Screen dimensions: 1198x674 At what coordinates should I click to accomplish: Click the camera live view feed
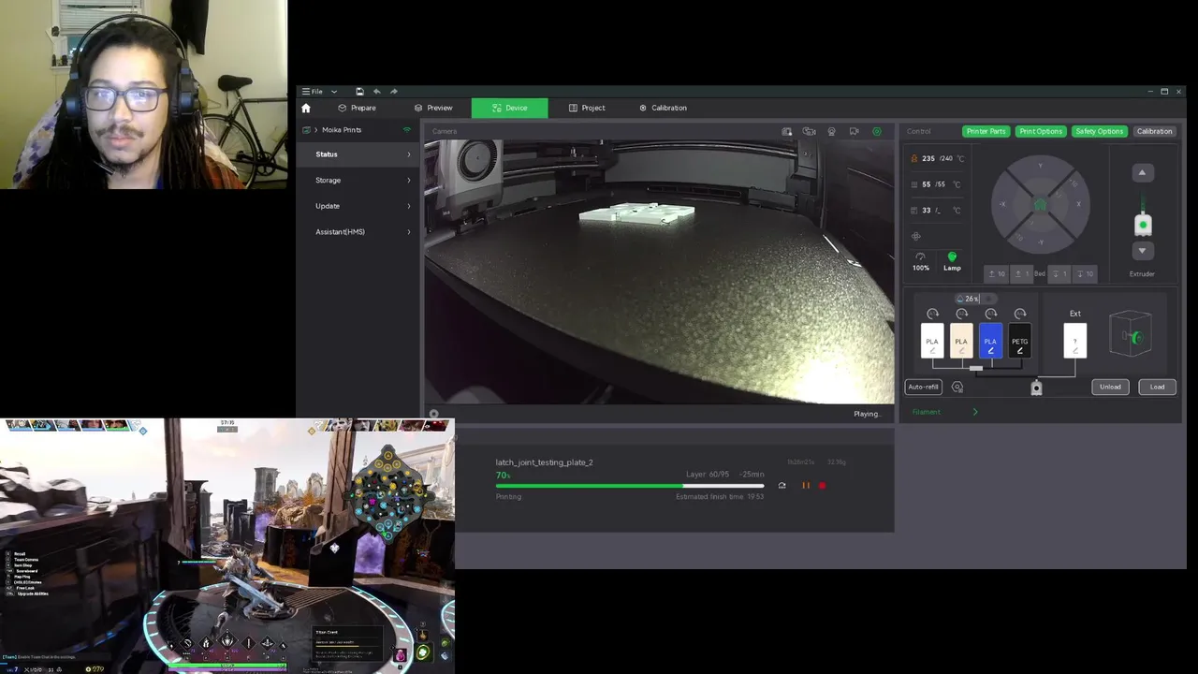click(x=659, y=272)
